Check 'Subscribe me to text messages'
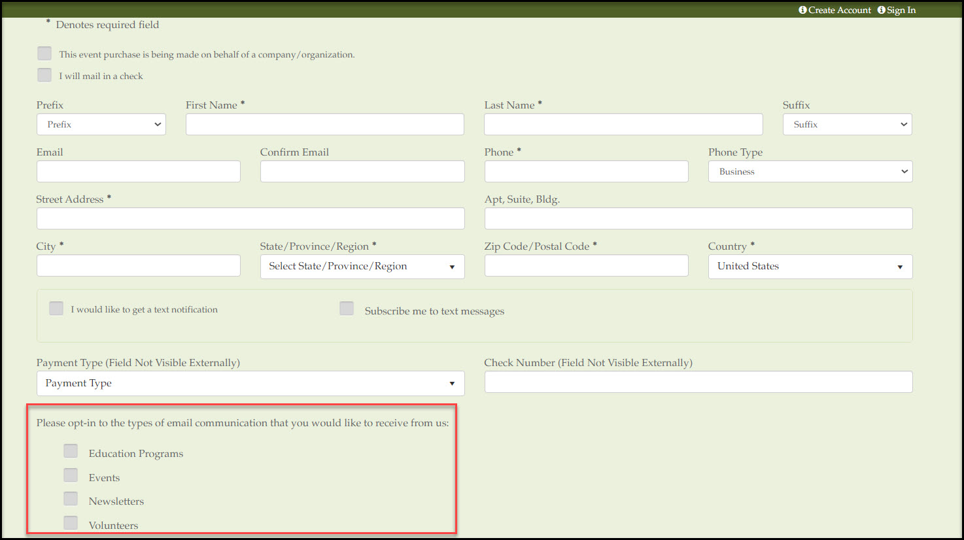 tap(347, 309)
